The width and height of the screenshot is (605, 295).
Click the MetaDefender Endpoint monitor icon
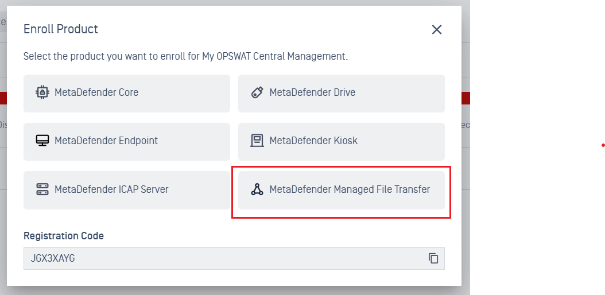[42, 141]
